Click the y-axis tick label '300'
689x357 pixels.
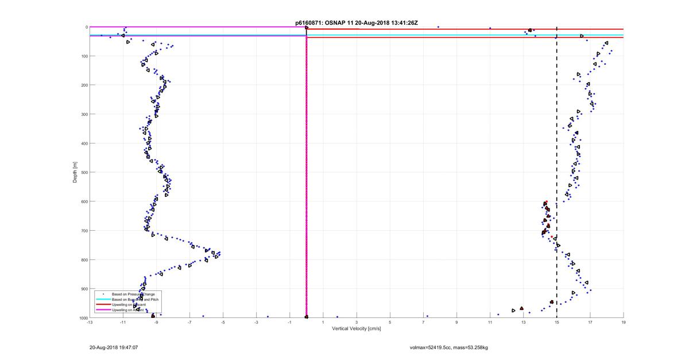(x=84, y=114)
